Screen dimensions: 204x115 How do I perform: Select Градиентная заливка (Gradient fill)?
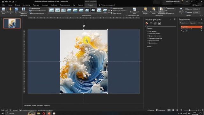click(148, 36)
